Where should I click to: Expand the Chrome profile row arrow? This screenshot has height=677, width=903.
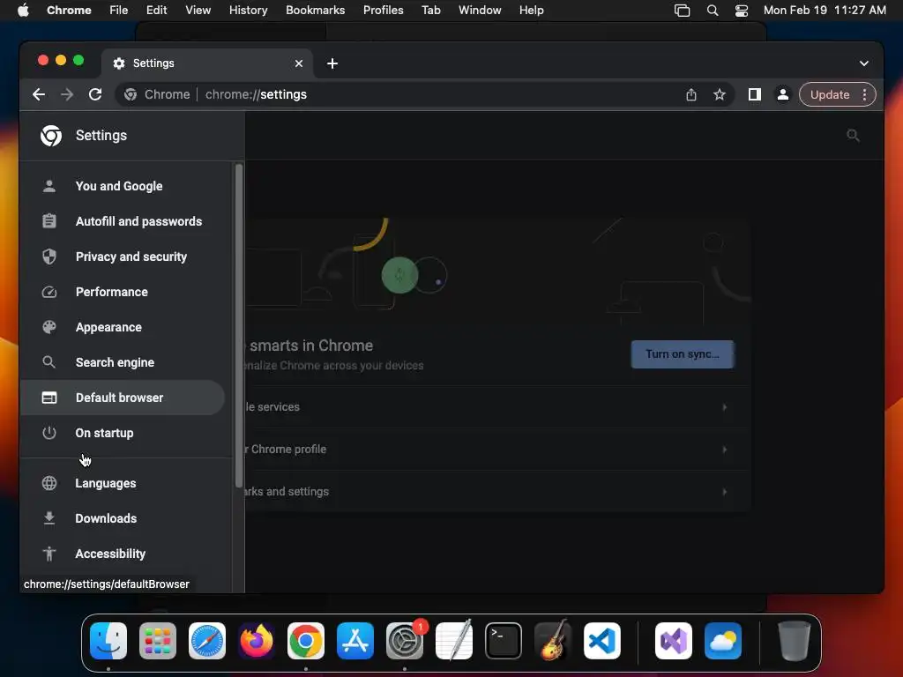tap(725, 449)
